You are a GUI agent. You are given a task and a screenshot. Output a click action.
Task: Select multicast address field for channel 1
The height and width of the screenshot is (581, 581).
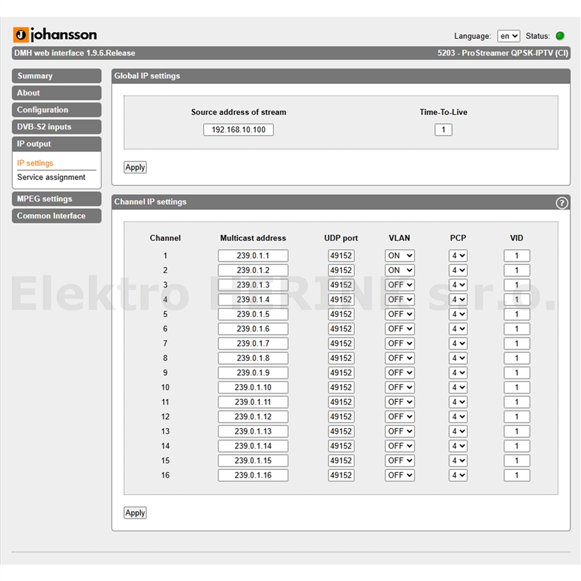[x=253, y=256]
